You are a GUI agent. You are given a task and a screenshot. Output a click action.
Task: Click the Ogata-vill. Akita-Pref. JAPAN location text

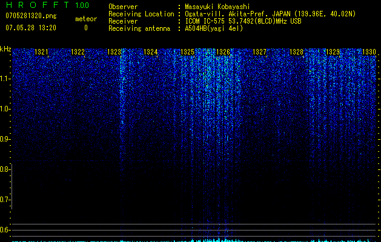pos(270,14)
